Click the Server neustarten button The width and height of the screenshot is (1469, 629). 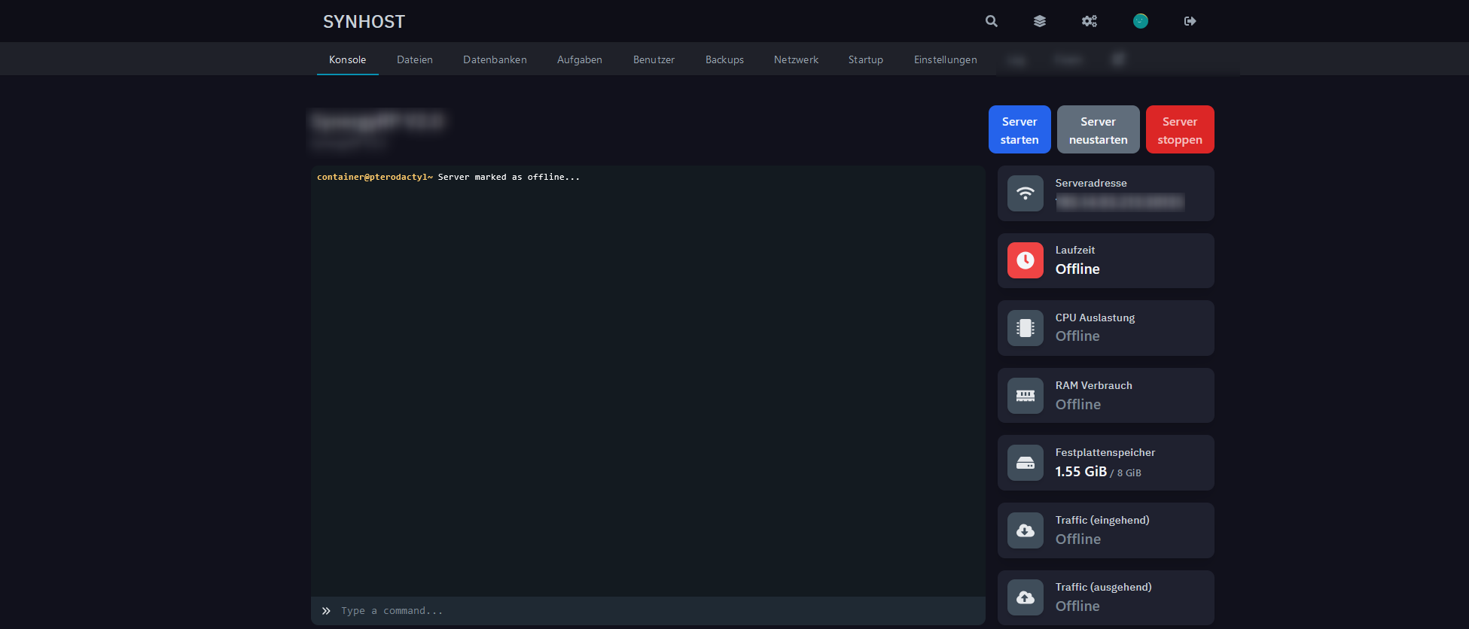click(1099, 129)
